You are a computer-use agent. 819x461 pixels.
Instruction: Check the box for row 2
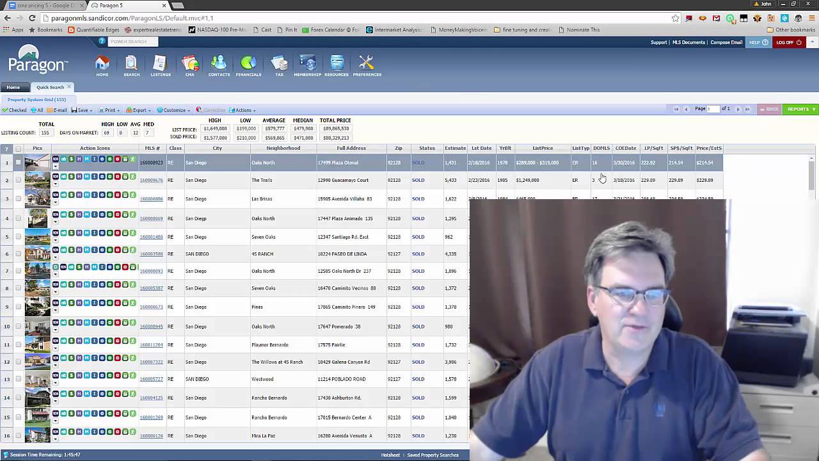pyautogui.click(x=18, y=180)
